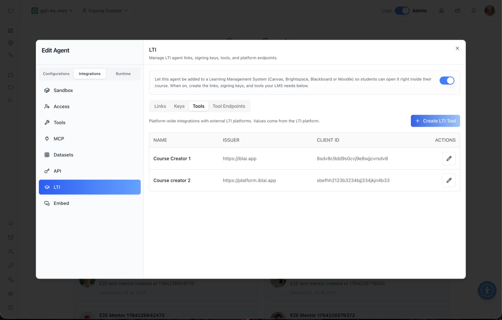Click the Course Creator 1 name cell

coord(172,159)
